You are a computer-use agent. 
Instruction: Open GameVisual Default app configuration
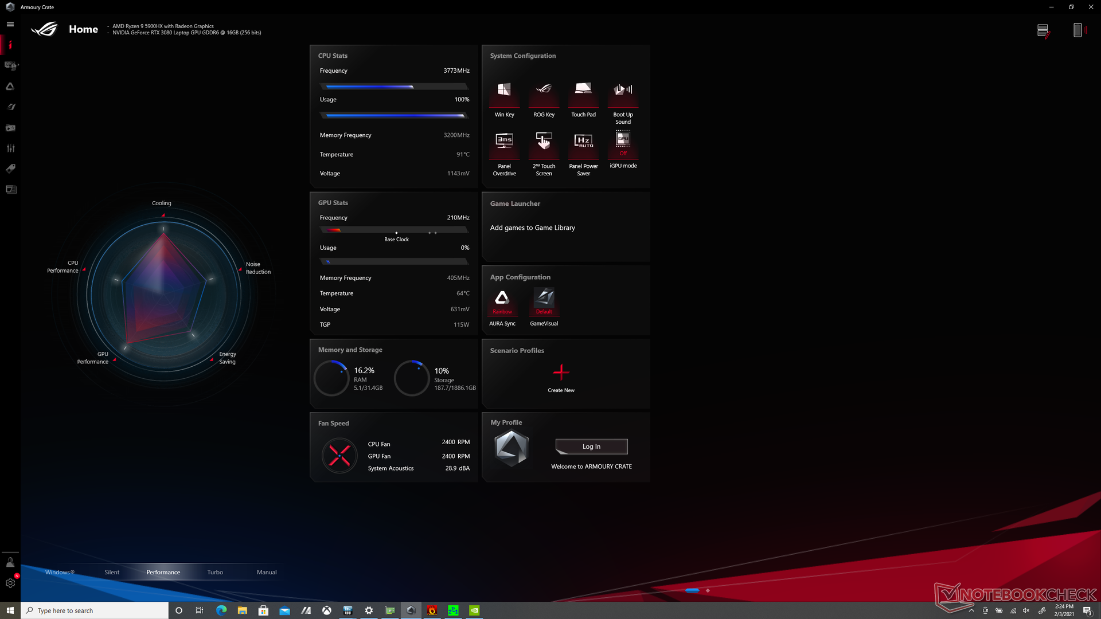point(544,302)
